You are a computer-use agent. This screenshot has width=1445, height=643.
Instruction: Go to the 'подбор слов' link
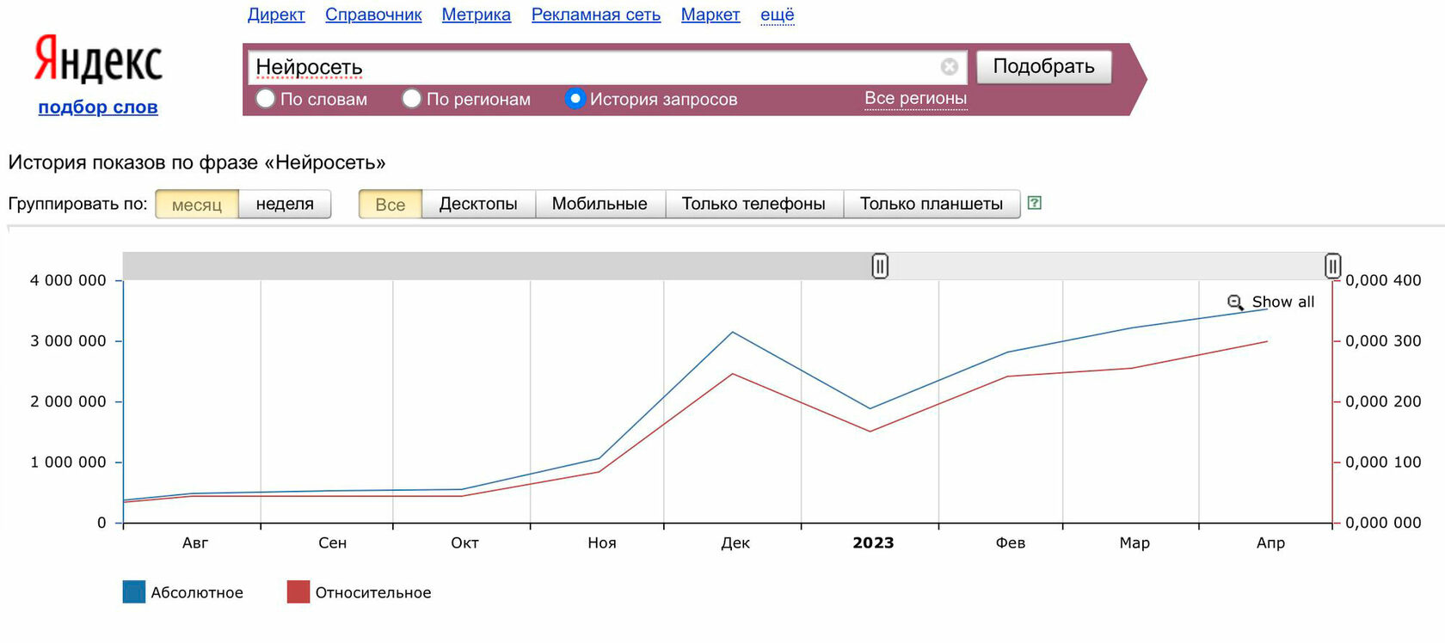point(98,107)
